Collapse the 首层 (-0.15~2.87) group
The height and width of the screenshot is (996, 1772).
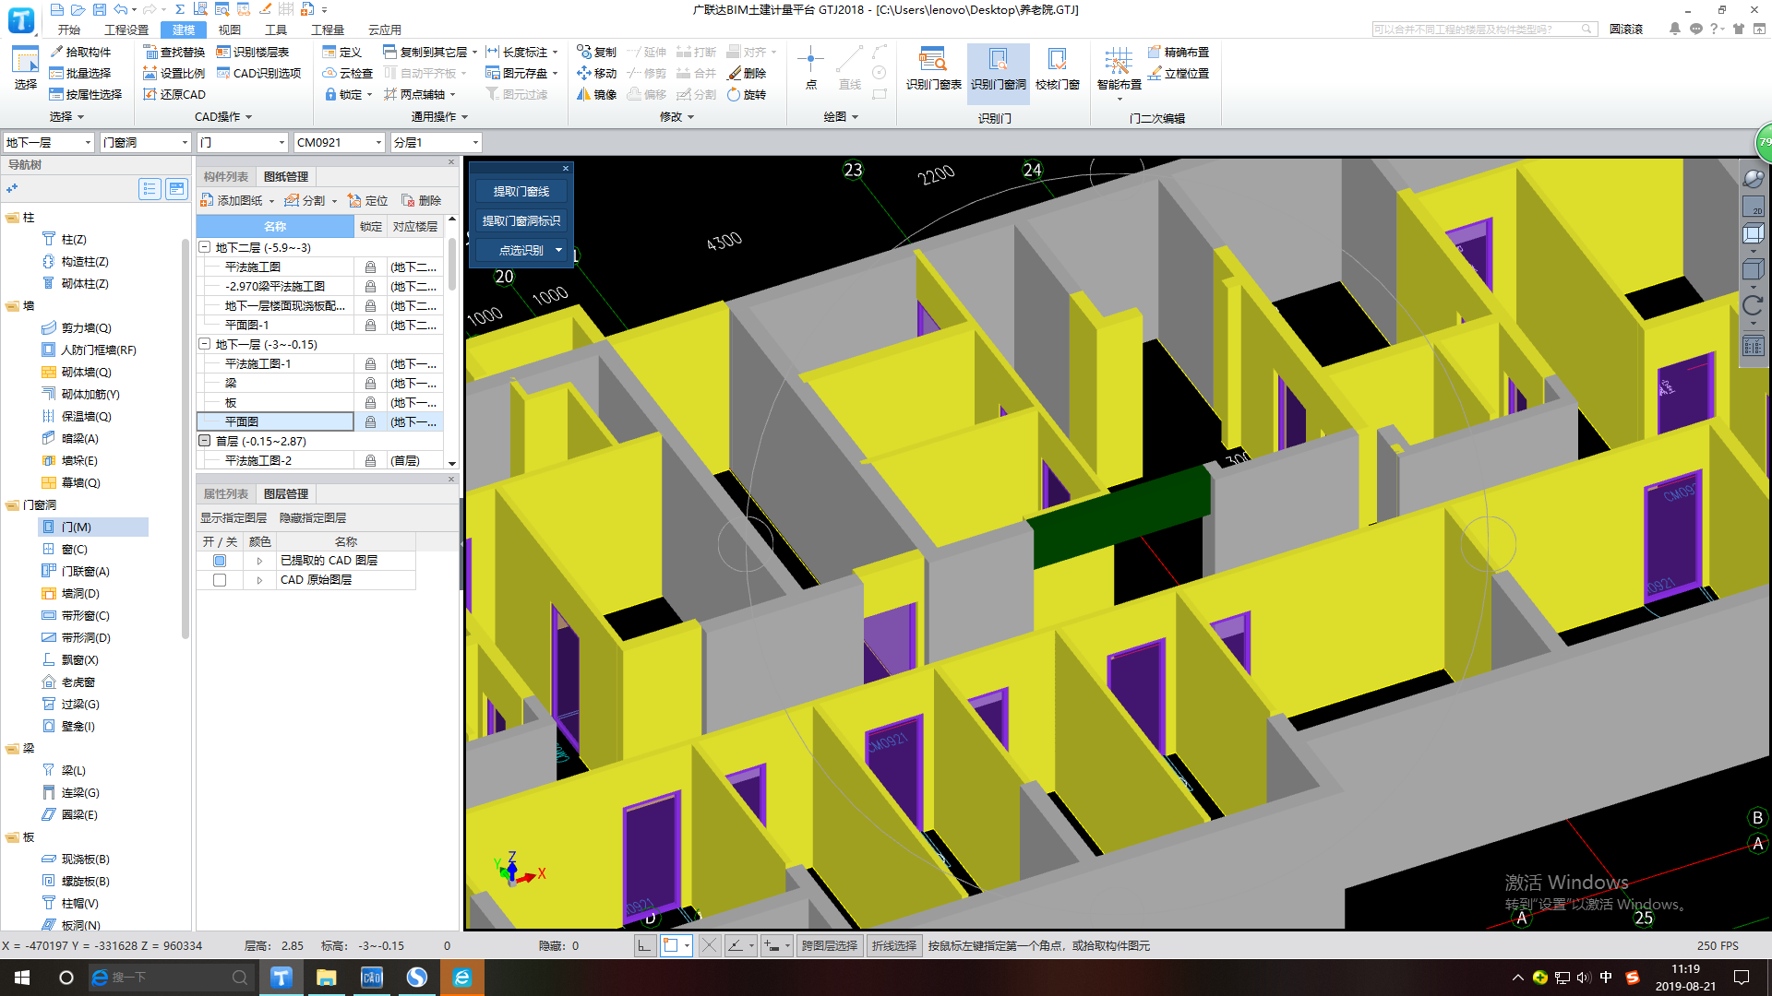click(x=205, y=441)
